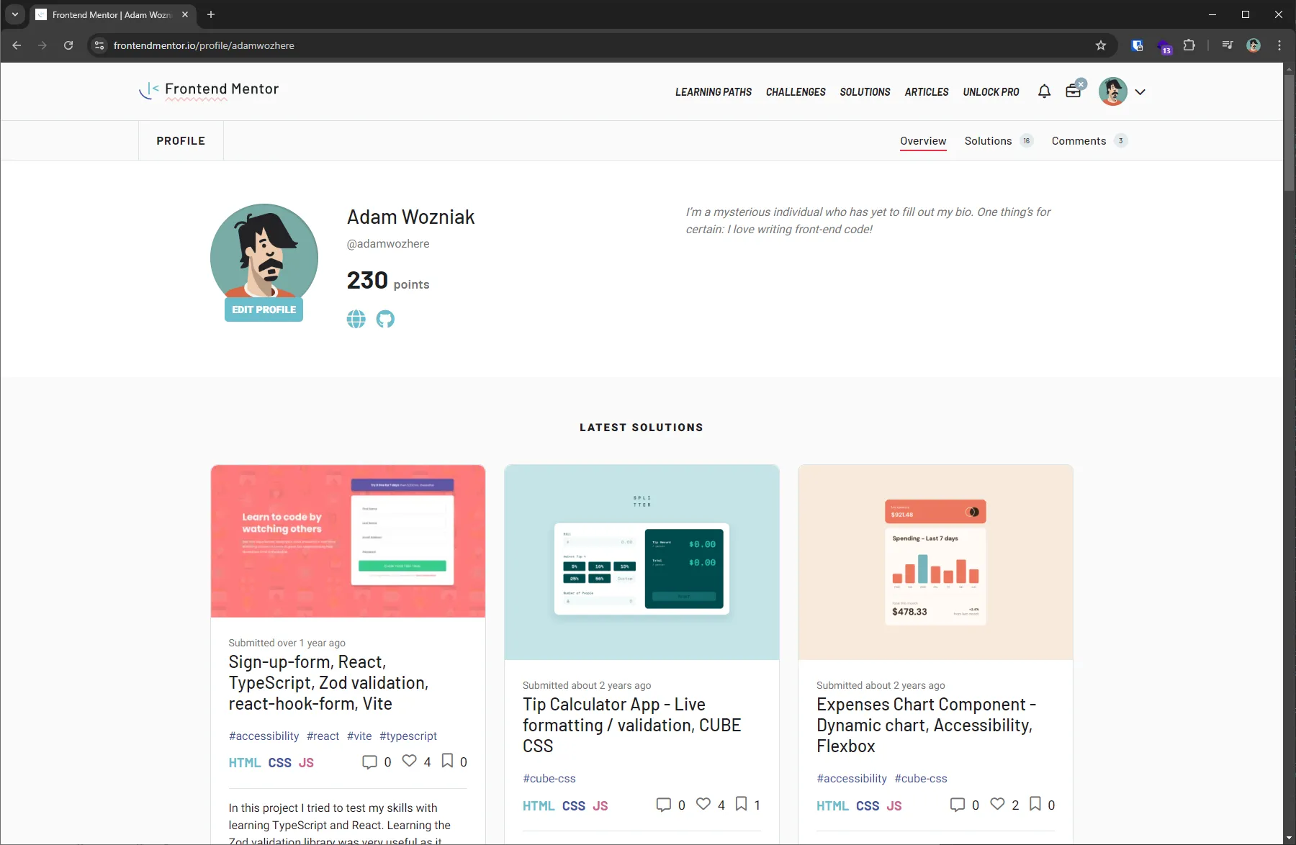1296x845 pixels.
Task: Select the Overview profile tab
Action: (x=923, y=141)
